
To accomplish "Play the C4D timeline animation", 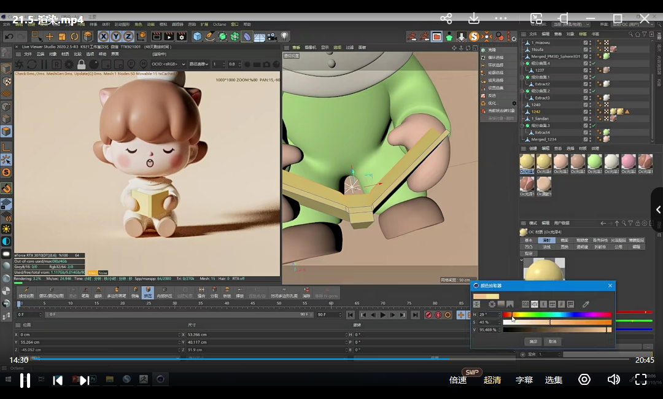I will tap(382, 315).
